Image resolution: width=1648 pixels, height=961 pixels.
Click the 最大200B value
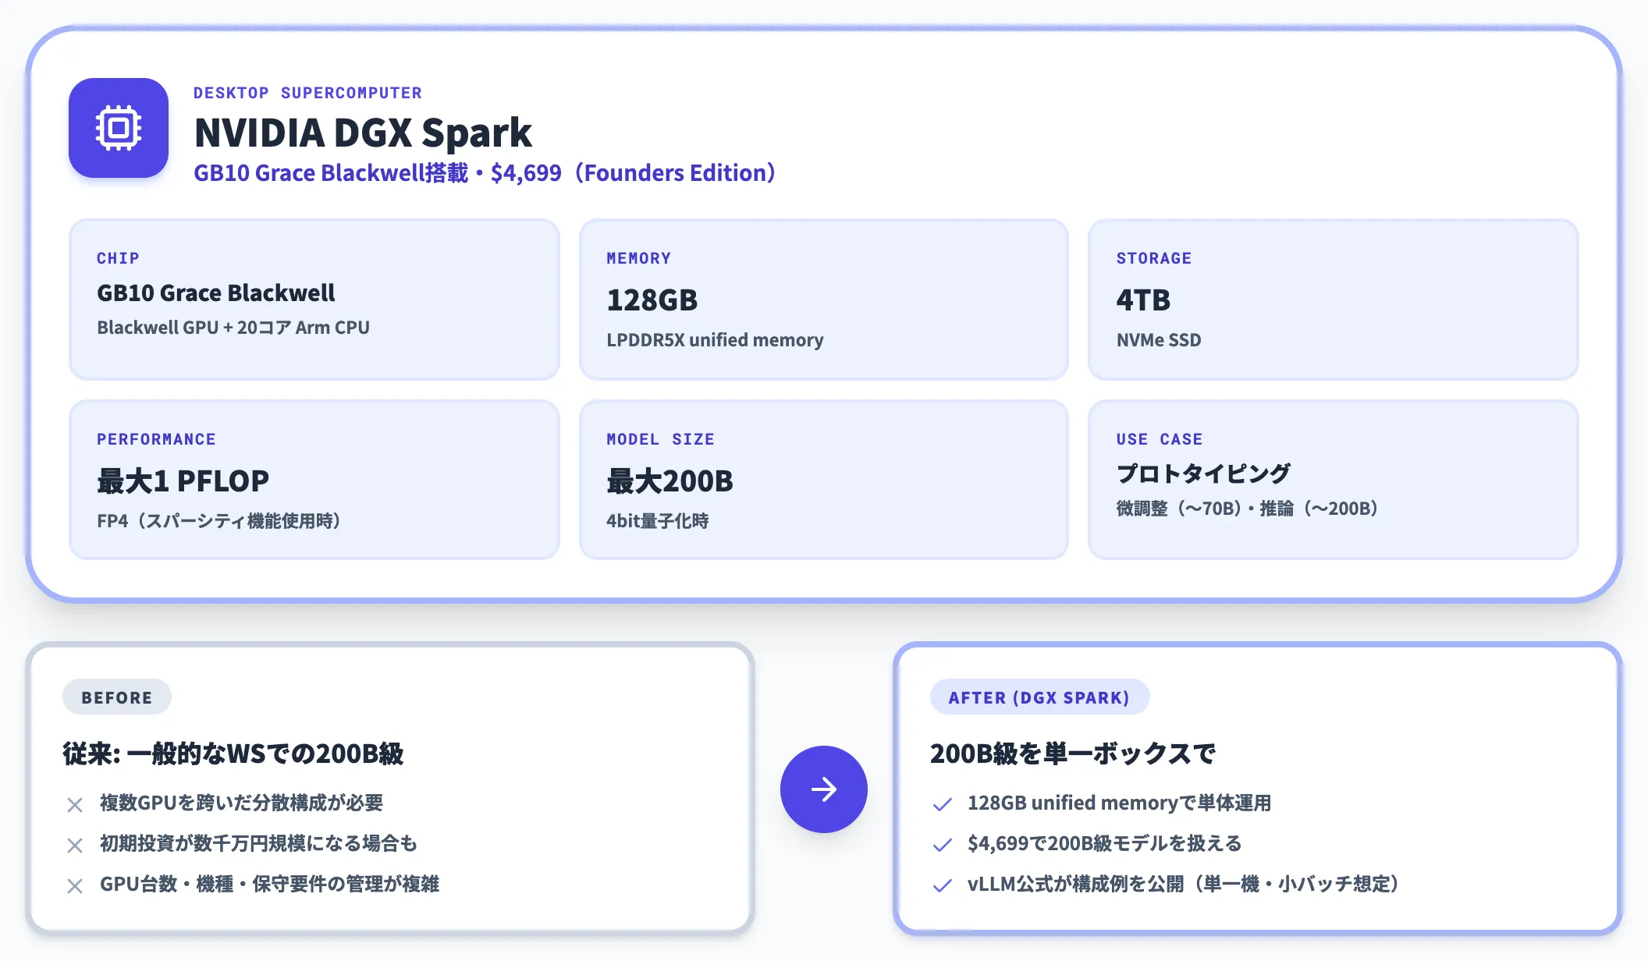[670, 481]
